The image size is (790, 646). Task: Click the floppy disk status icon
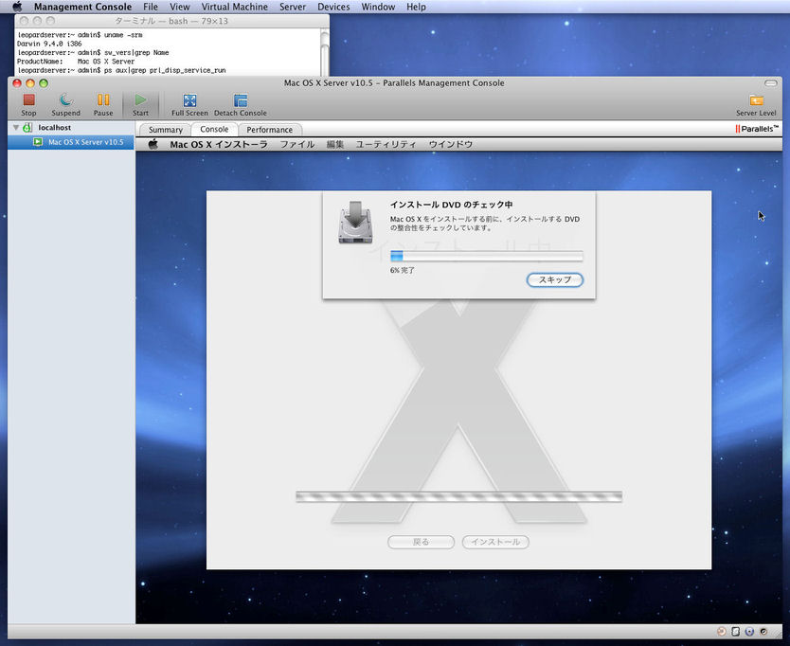coord(736,632)
